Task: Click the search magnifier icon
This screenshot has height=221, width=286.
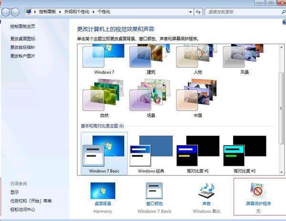Action: pyautogui.click(x=284, y=12)
